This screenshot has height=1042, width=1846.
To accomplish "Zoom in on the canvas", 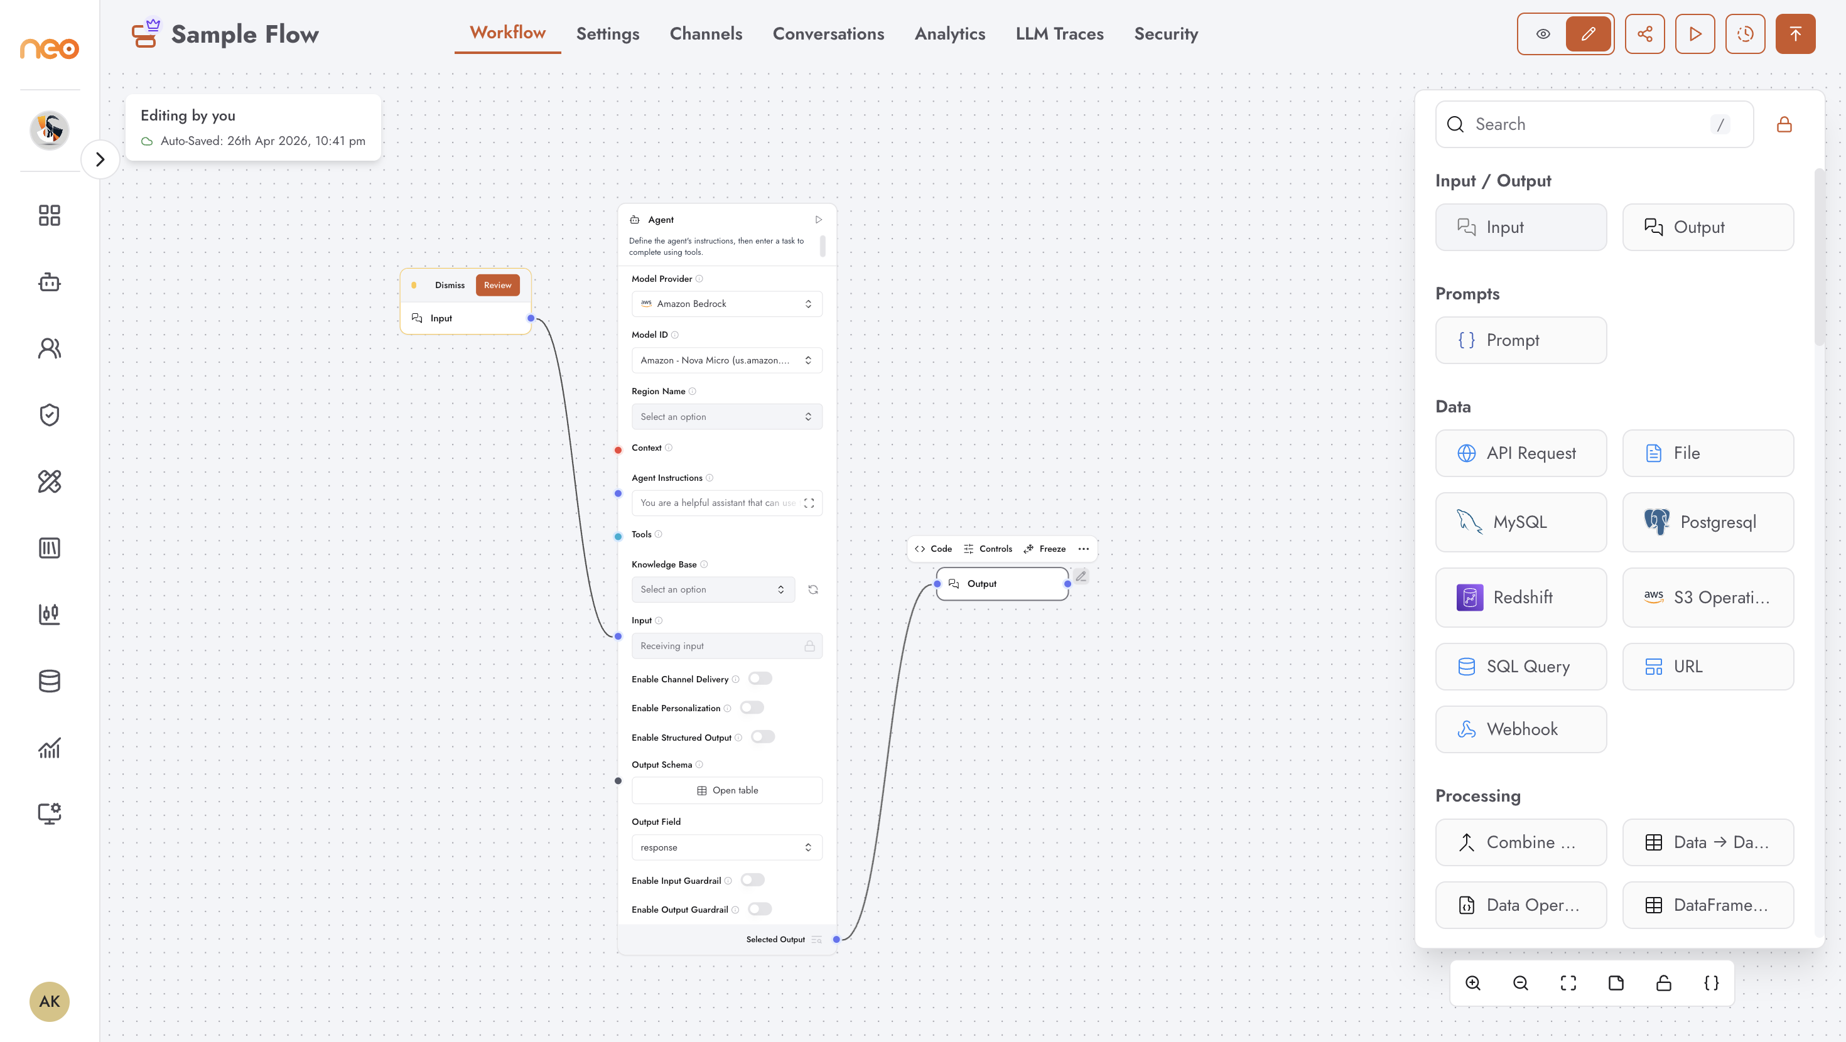I will pos(1472,983).
